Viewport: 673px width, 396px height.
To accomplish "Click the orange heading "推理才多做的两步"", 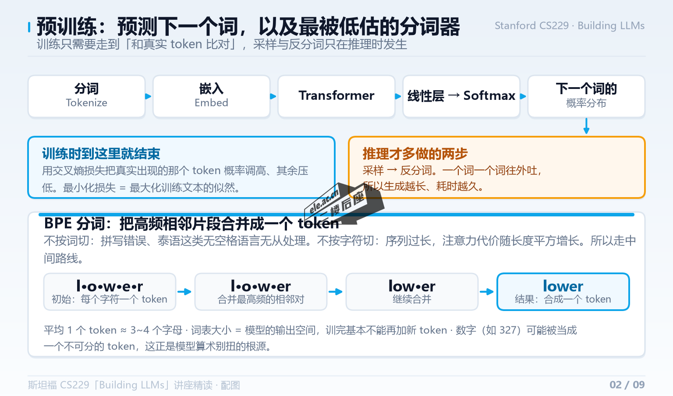I will point(415,154).
